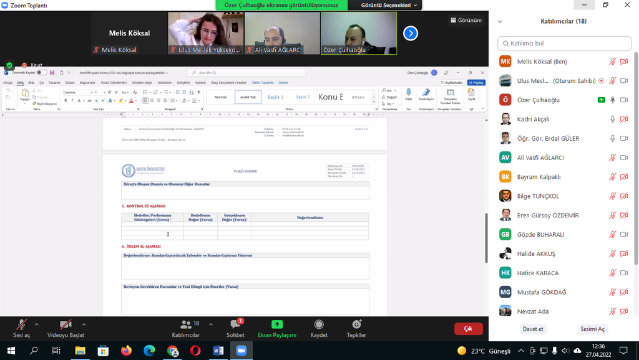
Task: Start screen sharing with Ekran Paylaşımı
Action: tap(277, 324)
